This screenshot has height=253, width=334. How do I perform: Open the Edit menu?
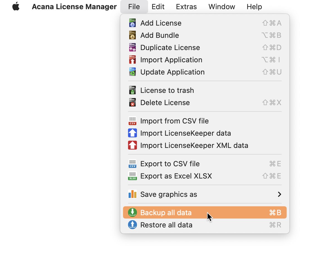click(x=158, y=7)
